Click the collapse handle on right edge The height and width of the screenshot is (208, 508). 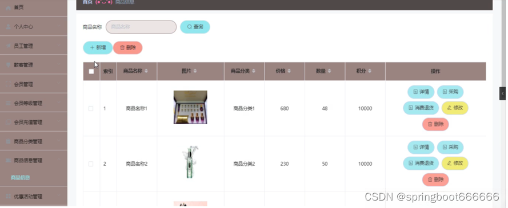[502, 93]
